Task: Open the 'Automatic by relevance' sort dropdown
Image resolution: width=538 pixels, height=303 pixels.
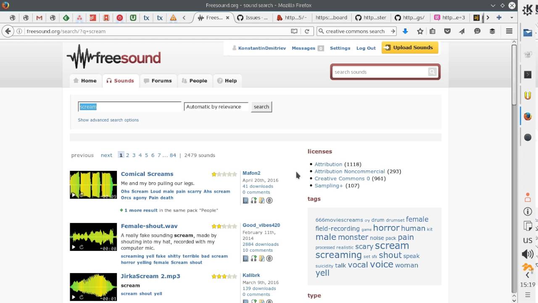Action: (x=216, y=107)
